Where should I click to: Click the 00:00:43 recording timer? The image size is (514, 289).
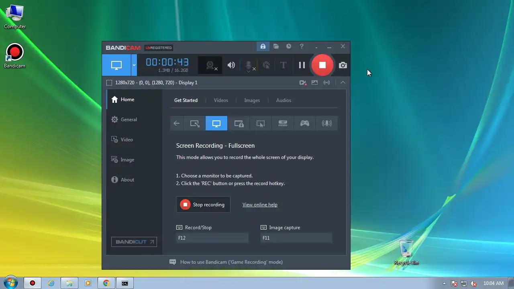tap(167, 62)
